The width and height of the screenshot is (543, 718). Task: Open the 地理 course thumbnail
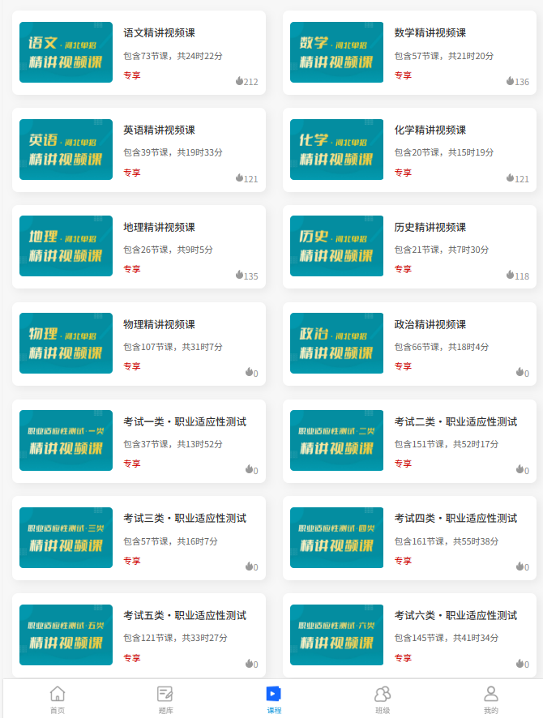tap(66, 246)
